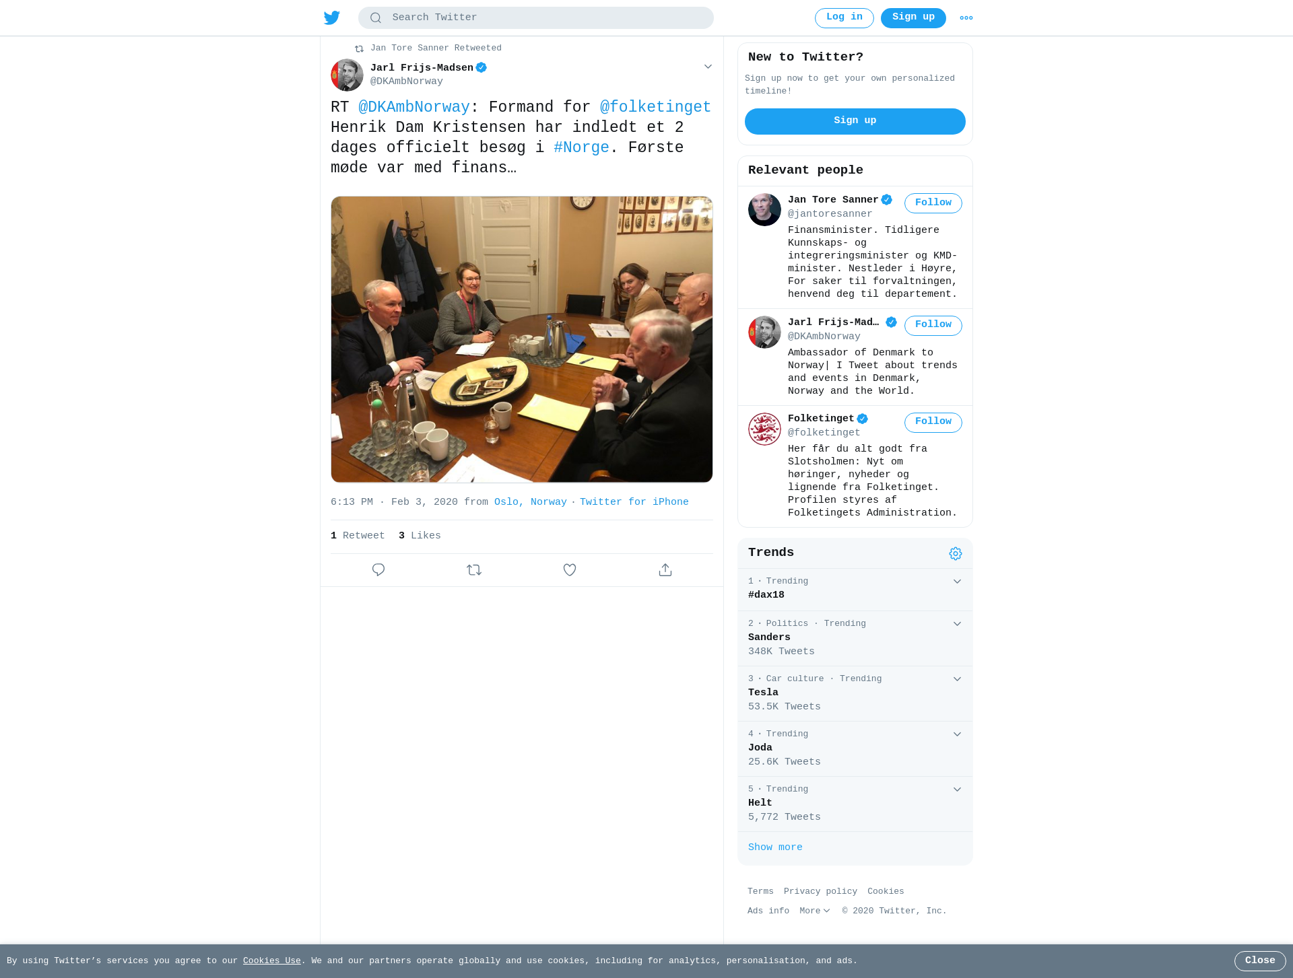Open the Tesla trending topic
This screenshot has height=978, width=1293.
click(855, 693)
